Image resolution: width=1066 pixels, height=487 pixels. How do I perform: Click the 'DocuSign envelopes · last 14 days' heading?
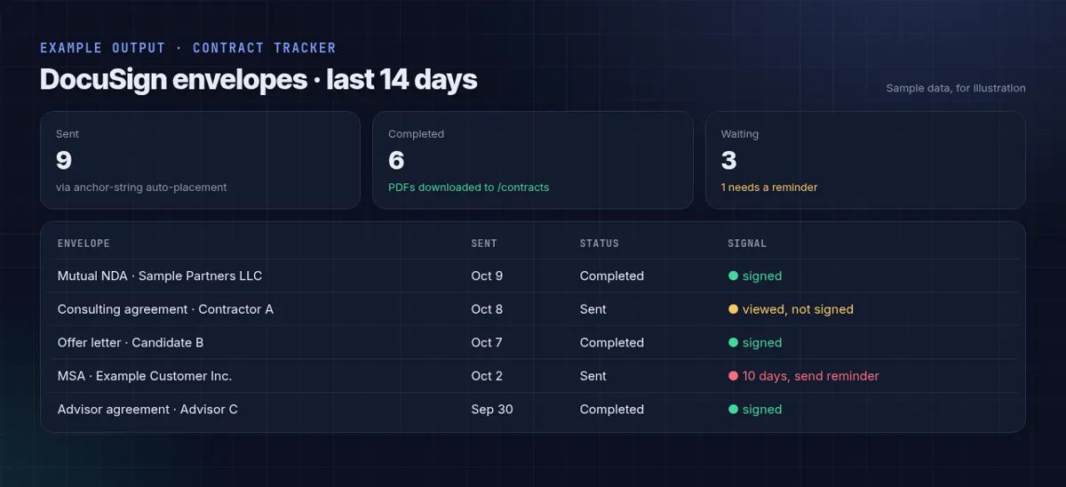(259, 80)
